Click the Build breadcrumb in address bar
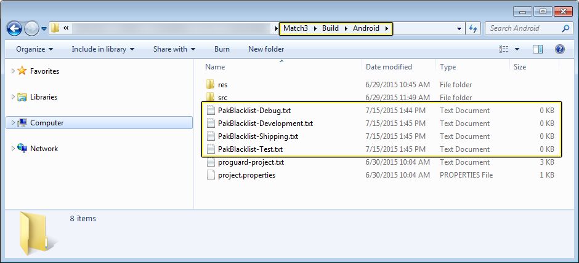579x263 pixels. tap(330, 28)
